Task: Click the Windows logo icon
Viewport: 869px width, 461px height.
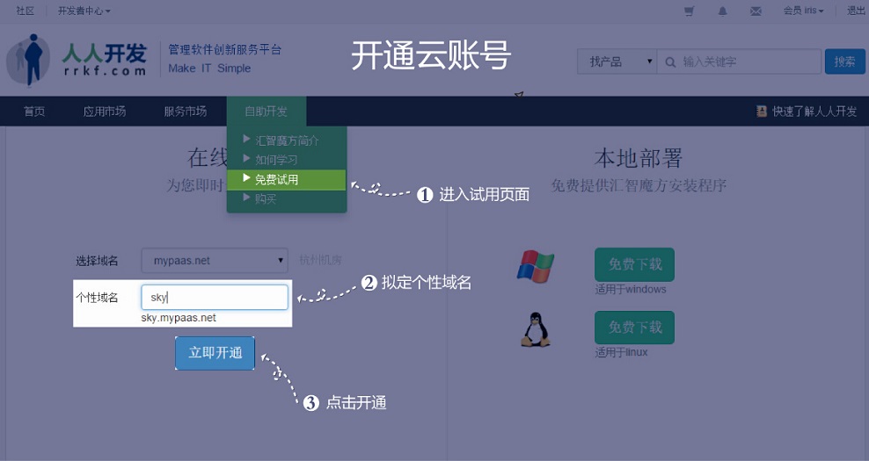Action: click(535, 266)
